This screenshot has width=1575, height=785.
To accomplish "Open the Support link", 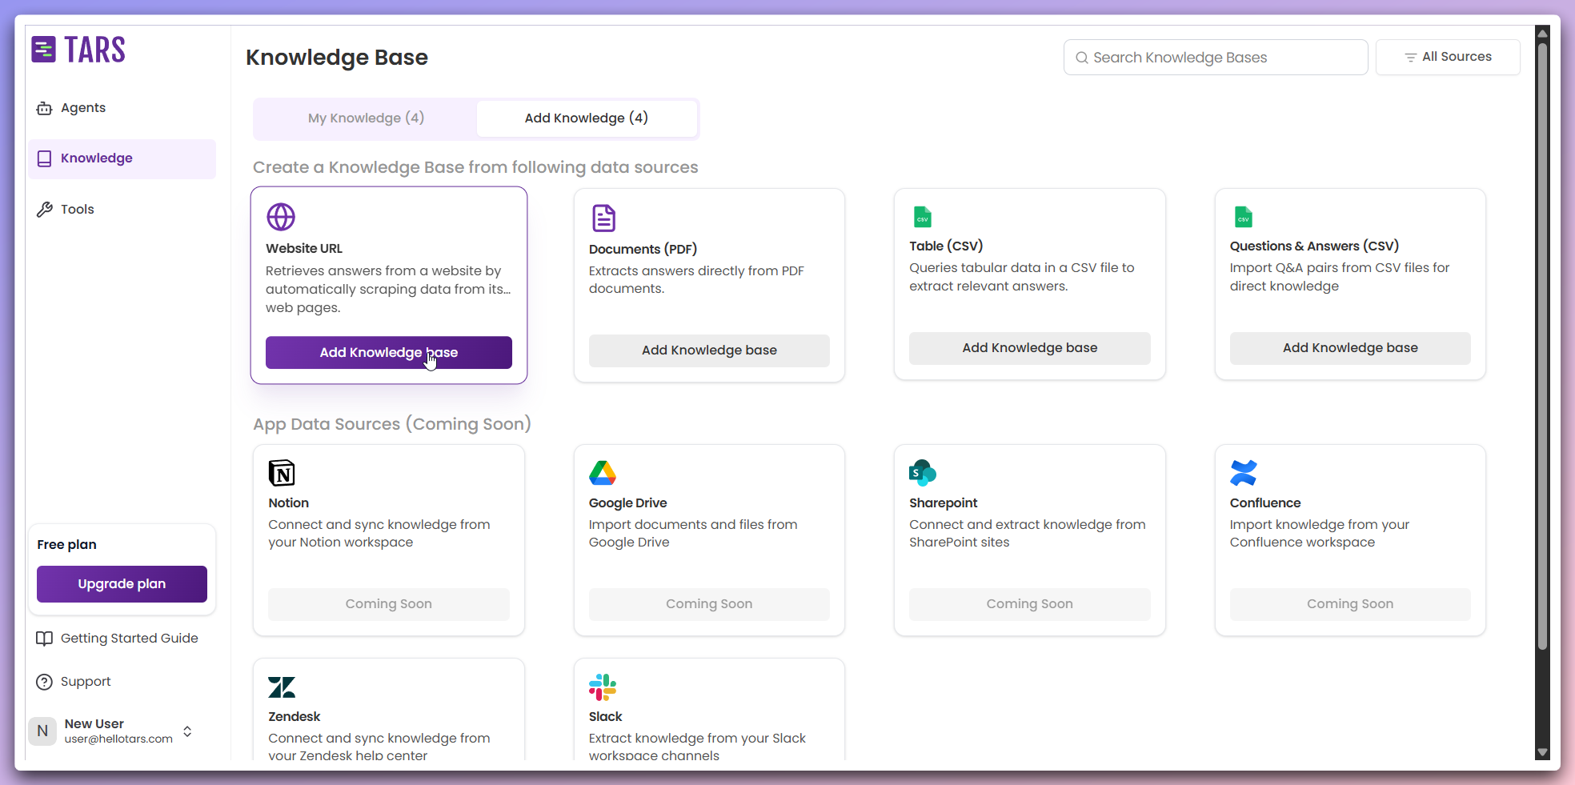I will coord(86,682).
